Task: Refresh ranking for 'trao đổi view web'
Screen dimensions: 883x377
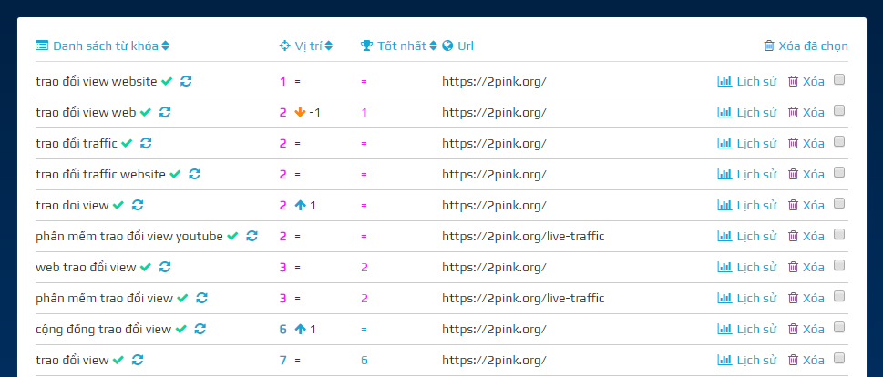Action: click(x=165, y=112)
